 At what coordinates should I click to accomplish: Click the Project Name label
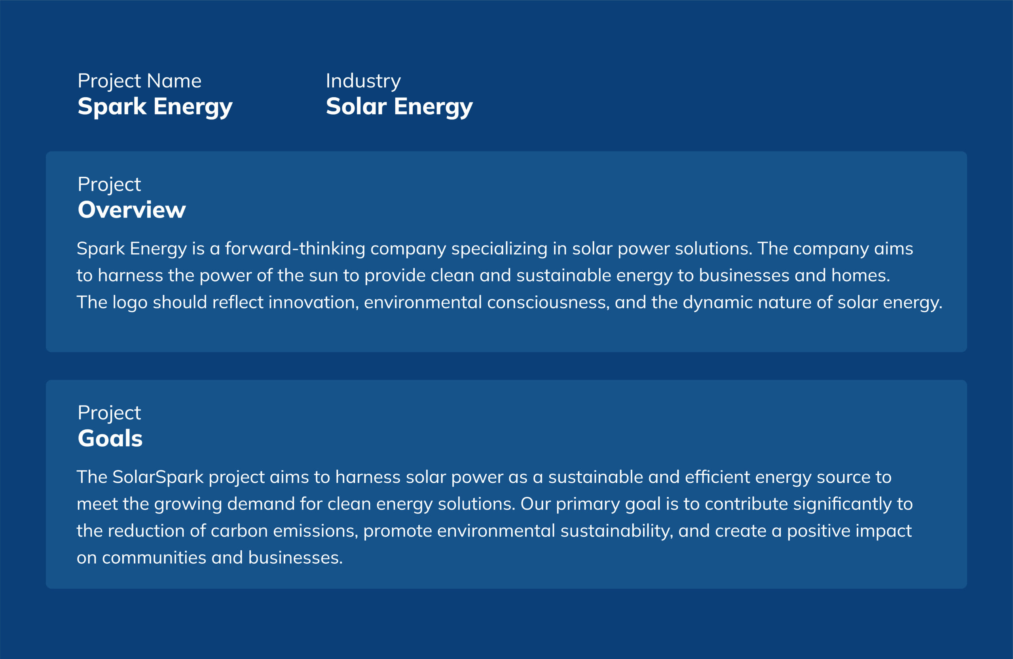[x=139, y=81]
